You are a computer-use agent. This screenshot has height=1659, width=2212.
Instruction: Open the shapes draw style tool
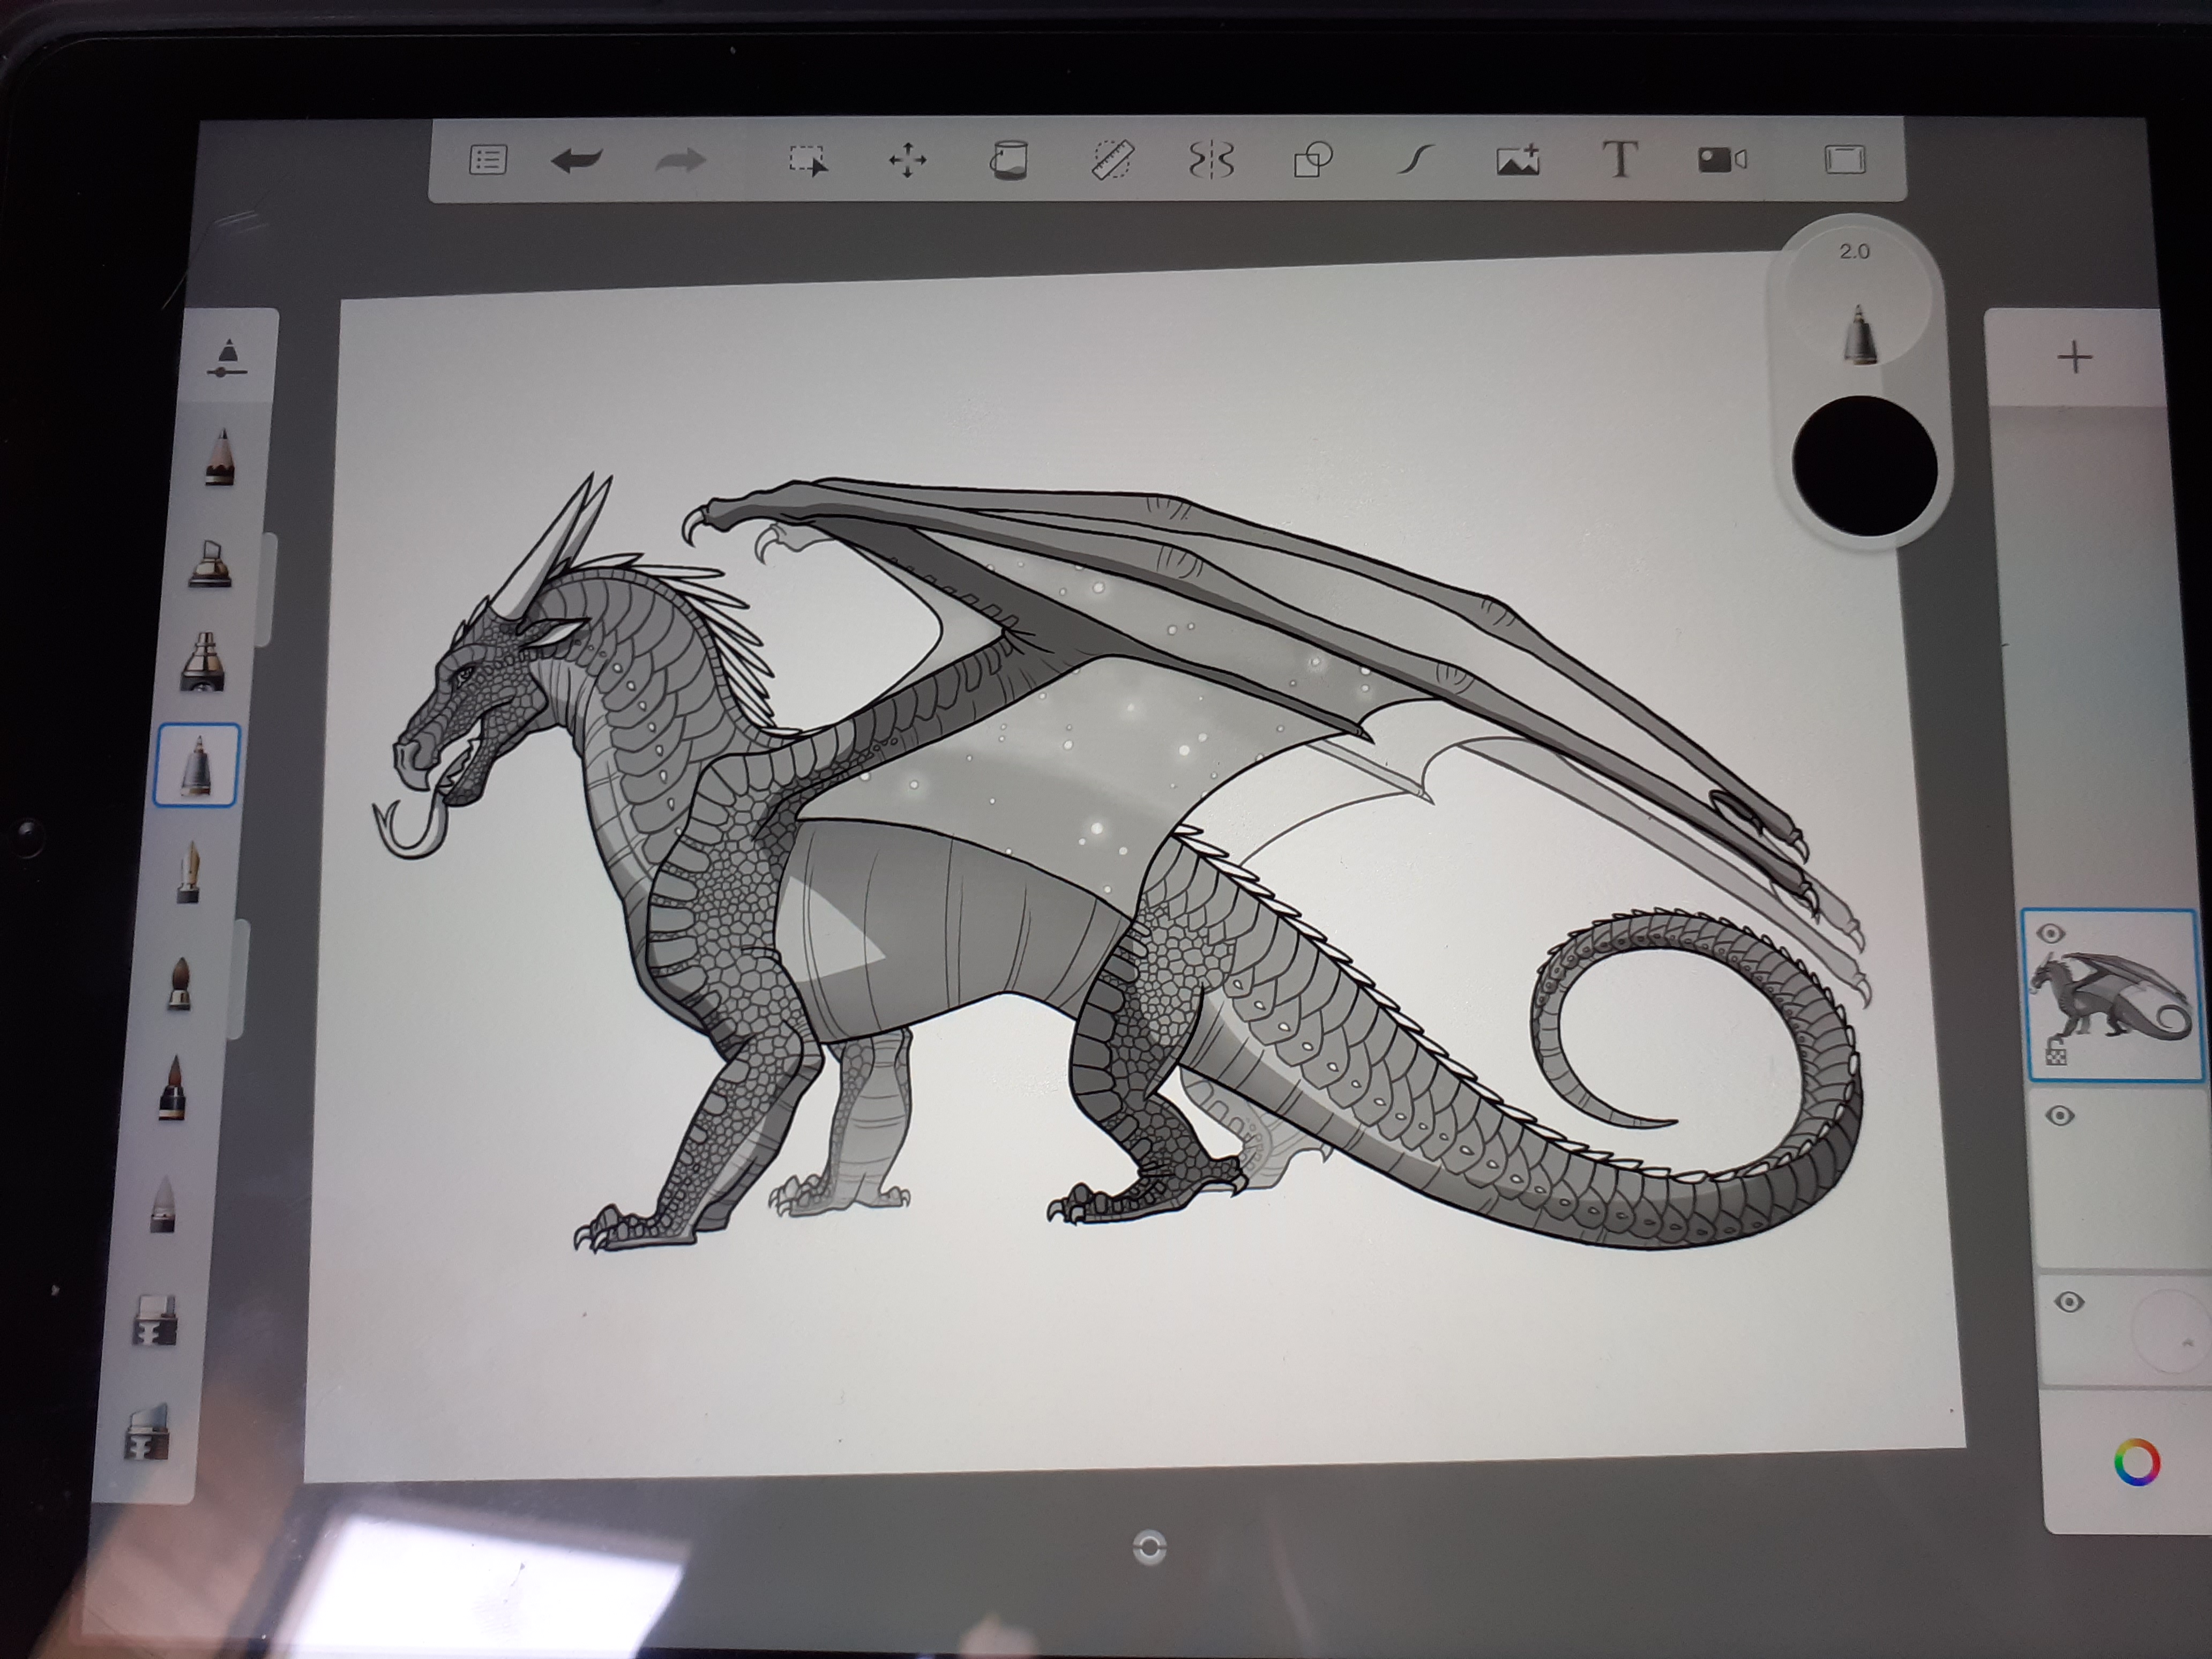(1313, 160)
